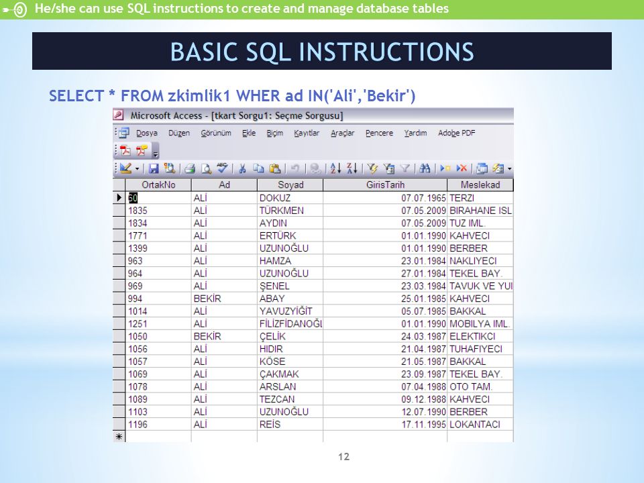The height and width of the screenshot is (483, 644).
Task: Click the Ad cell BEKİR in row 994
Action: [224, 298]
